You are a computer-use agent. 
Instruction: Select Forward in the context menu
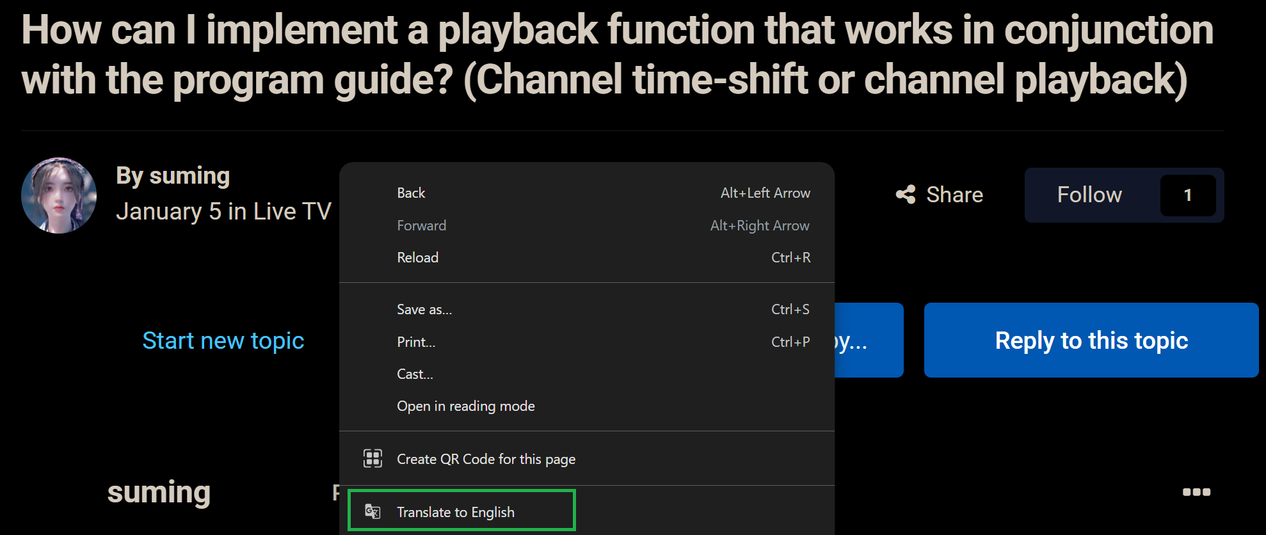coord(421,226)
